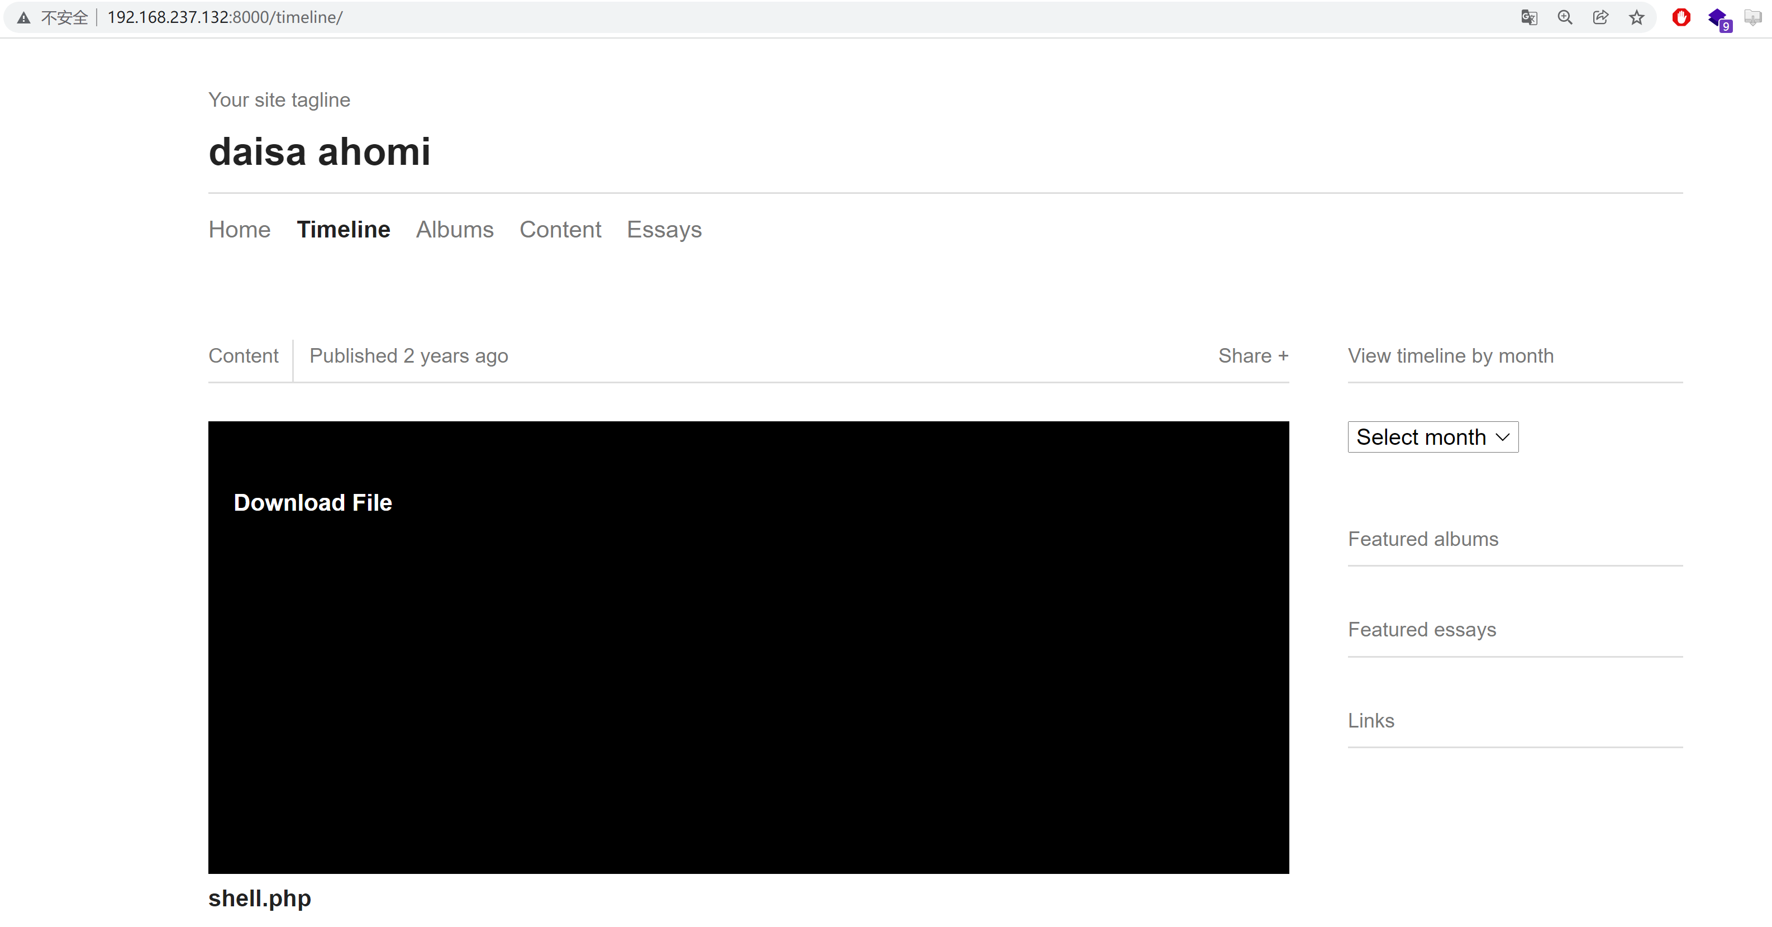Open the Albums nav item
Image resolution: width=1772 pixels, height=927 pixels.
point(455,229)
